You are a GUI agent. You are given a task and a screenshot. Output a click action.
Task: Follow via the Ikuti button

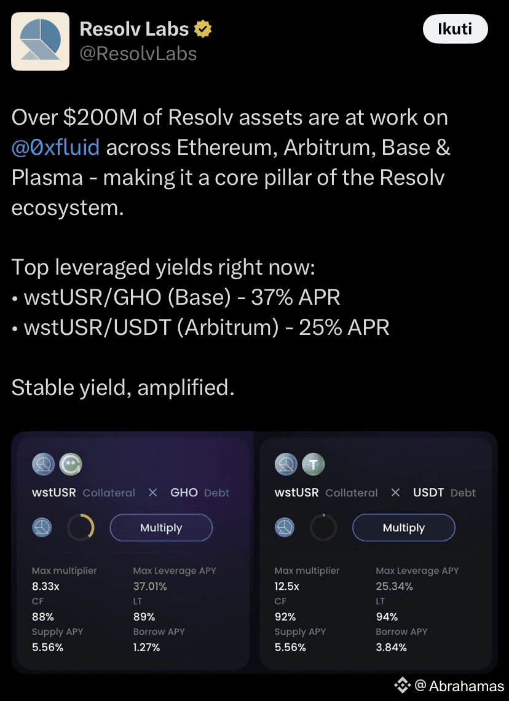455,29
